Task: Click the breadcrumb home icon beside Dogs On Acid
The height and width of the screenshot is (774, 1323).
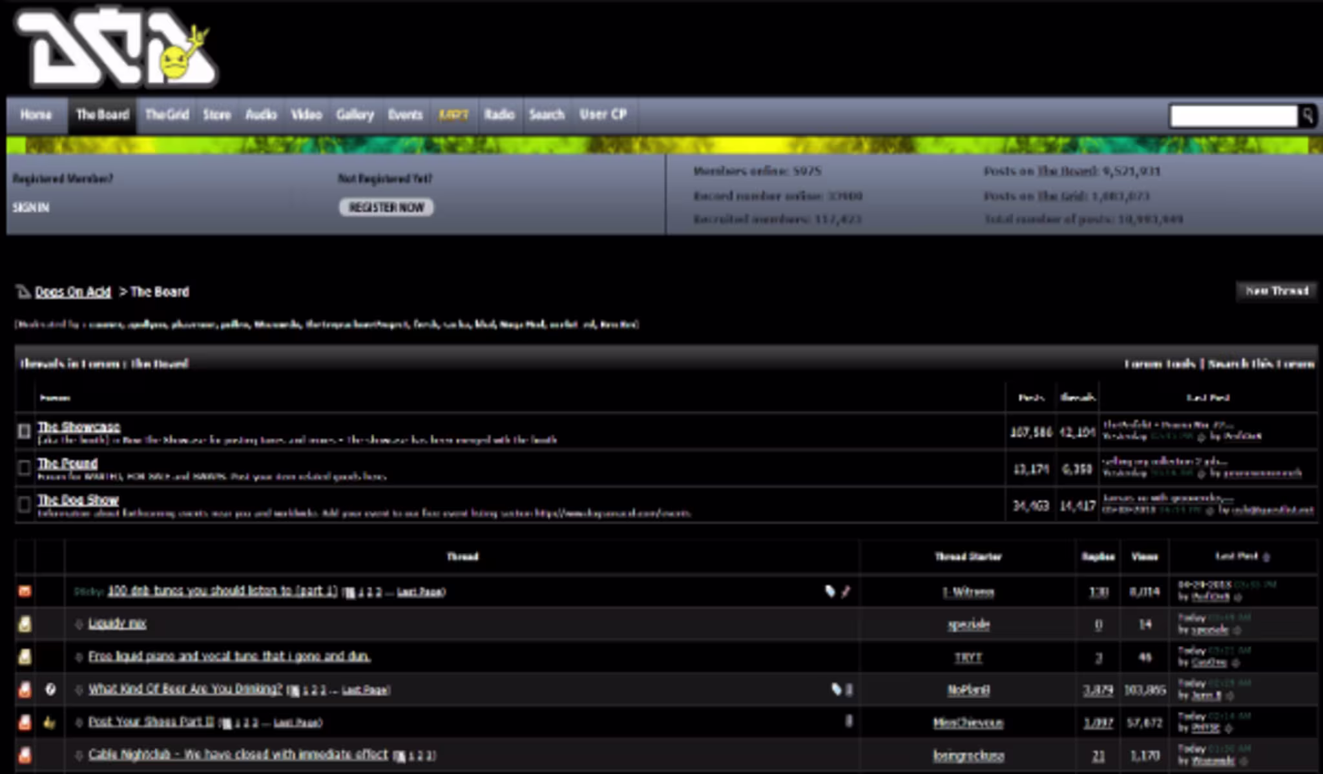Action: 23,292
